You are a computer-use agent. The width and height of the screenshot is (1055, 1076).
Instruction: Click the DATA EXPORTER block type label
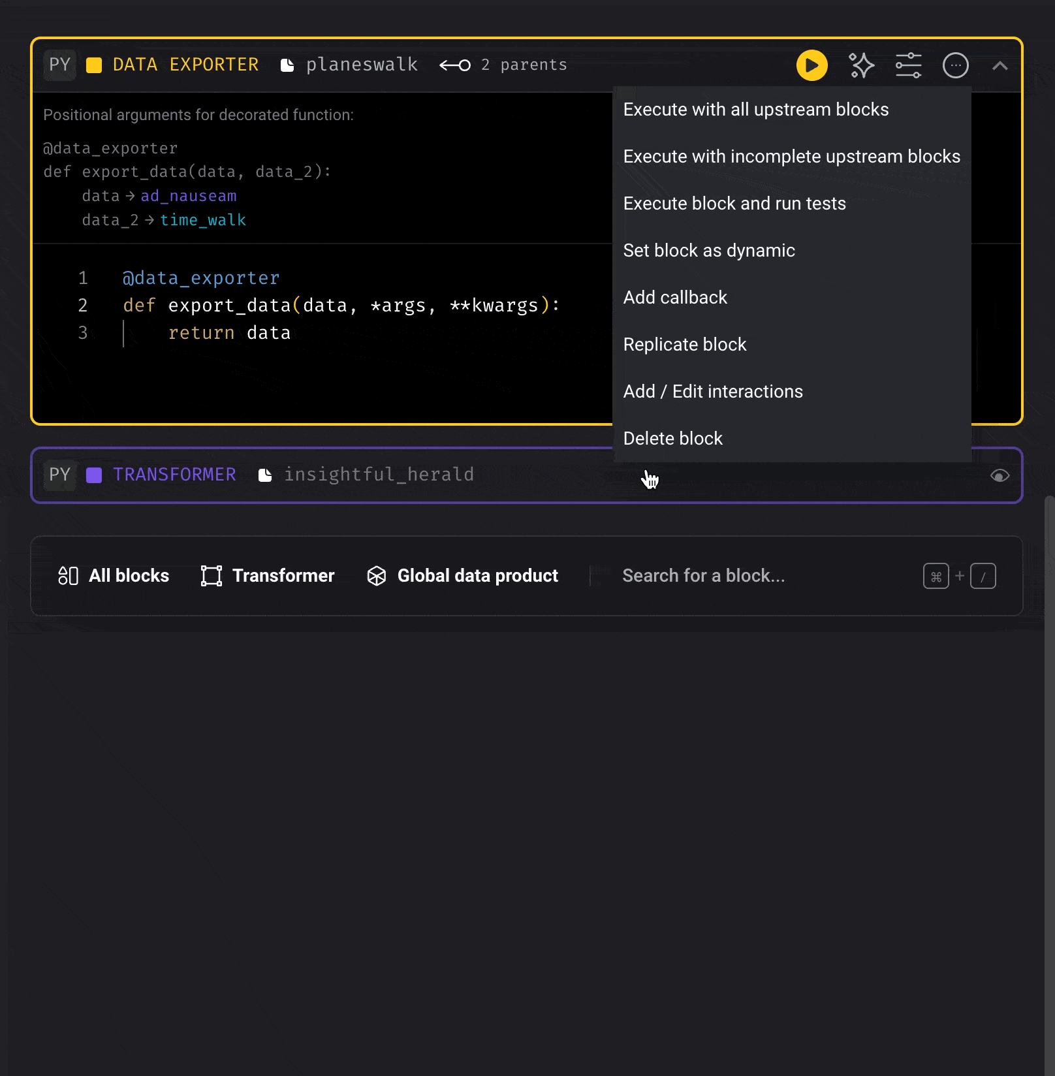tap(185, 65)
